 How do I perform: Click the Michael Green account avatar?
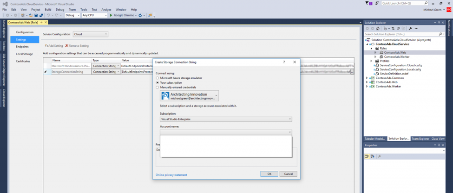click(448, 10)
